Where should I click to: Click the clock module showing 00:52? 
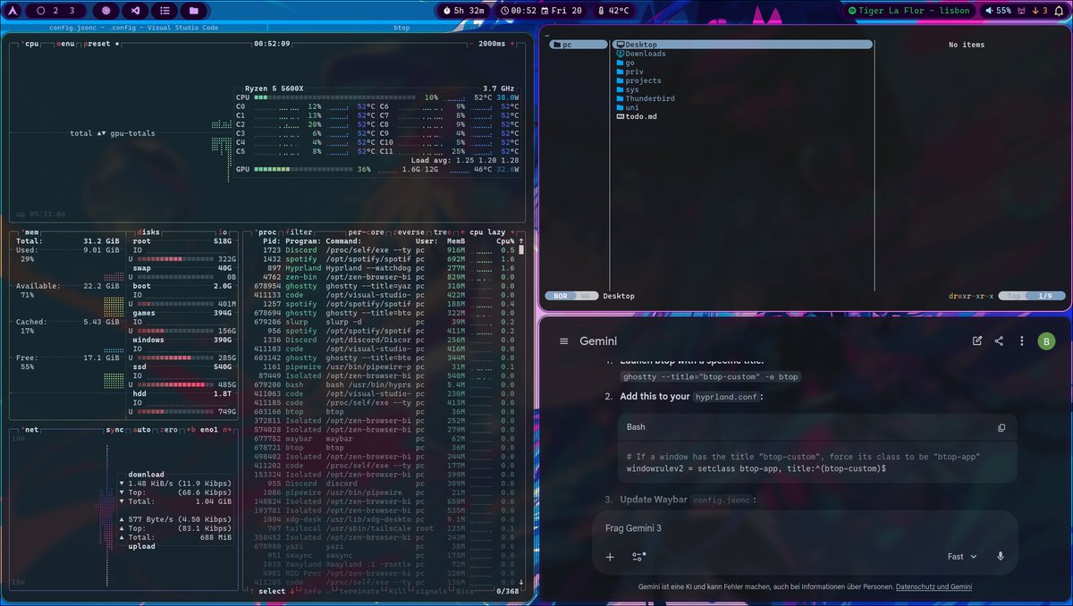[519, 11]
